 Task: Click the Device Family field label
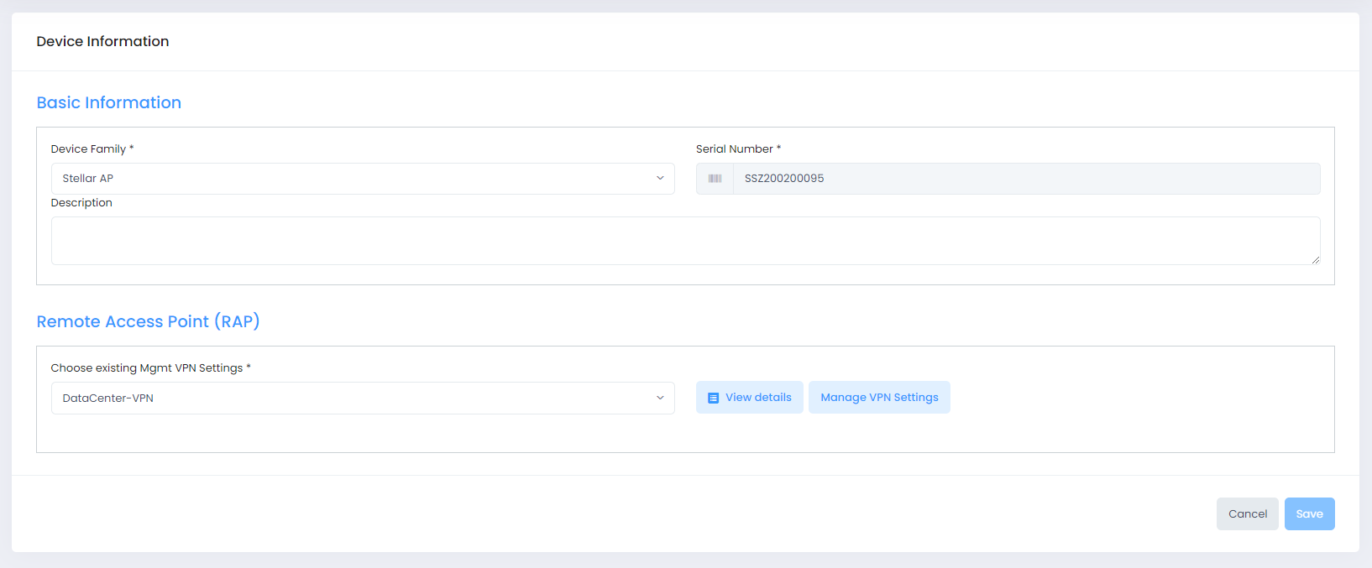[88, 149]
